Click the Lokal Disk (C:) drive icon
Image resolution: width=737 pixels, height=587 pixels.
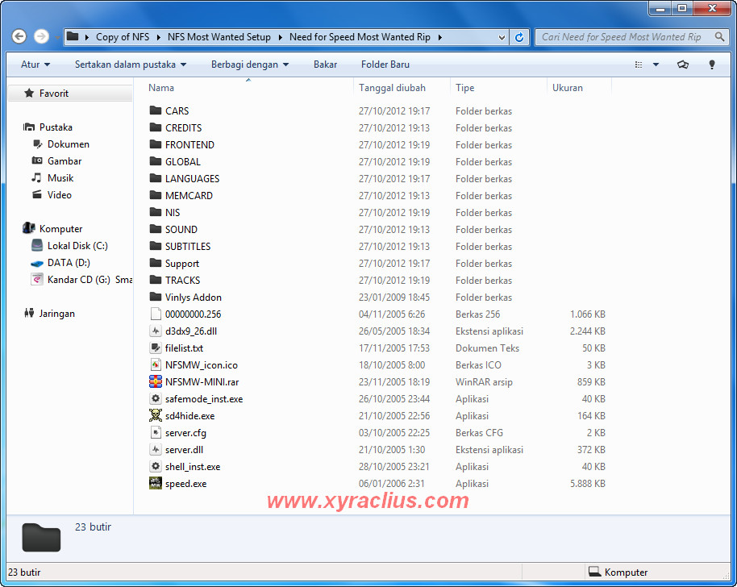pyautogui.click(x=36, y=245)
